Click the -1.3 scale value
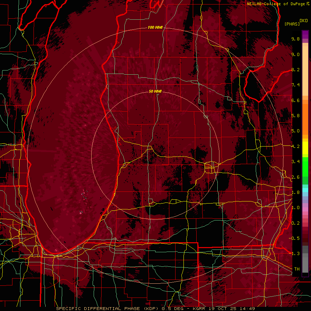The image size is (311, 311). click(x=294, y=254)
